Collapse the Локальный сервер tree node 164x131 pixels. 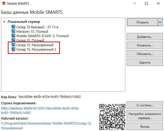[x=4, y=22]
